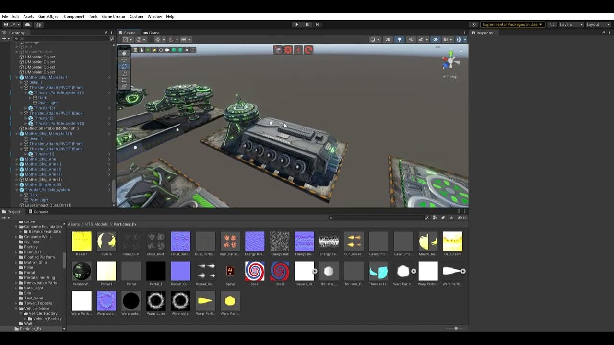Toggle scene Gizmos button
This screenshot has height=345, width=614.
pos(460,39)
